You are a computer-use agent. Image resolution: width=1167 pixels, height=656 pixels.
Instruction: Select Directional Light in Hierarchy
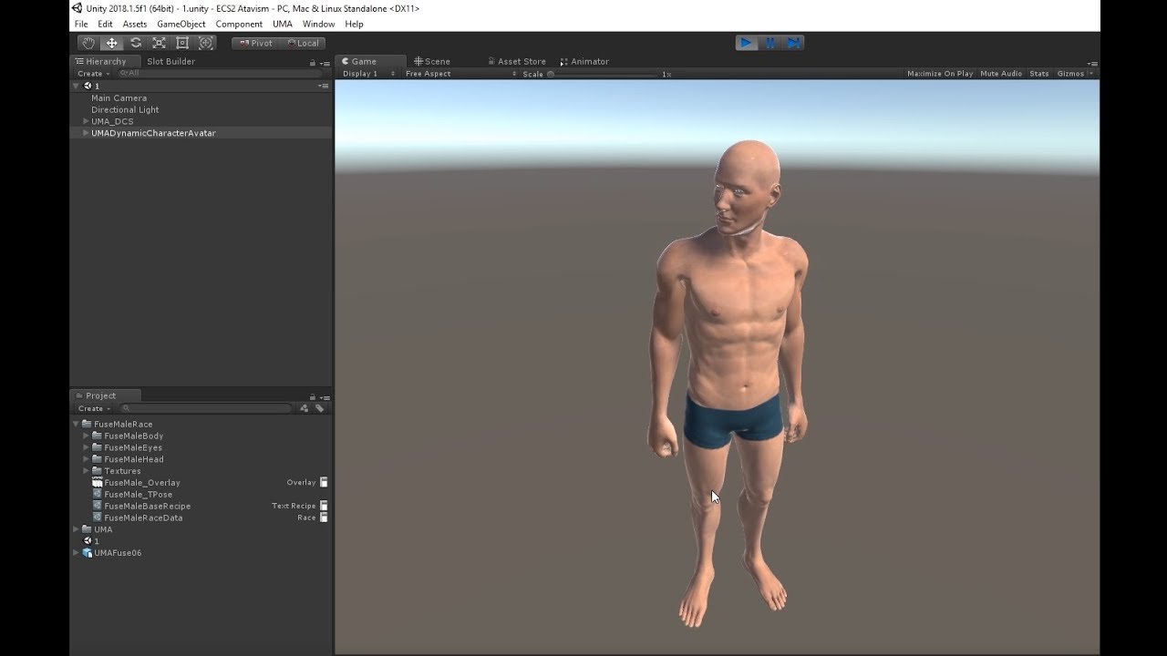click(125, 109)
